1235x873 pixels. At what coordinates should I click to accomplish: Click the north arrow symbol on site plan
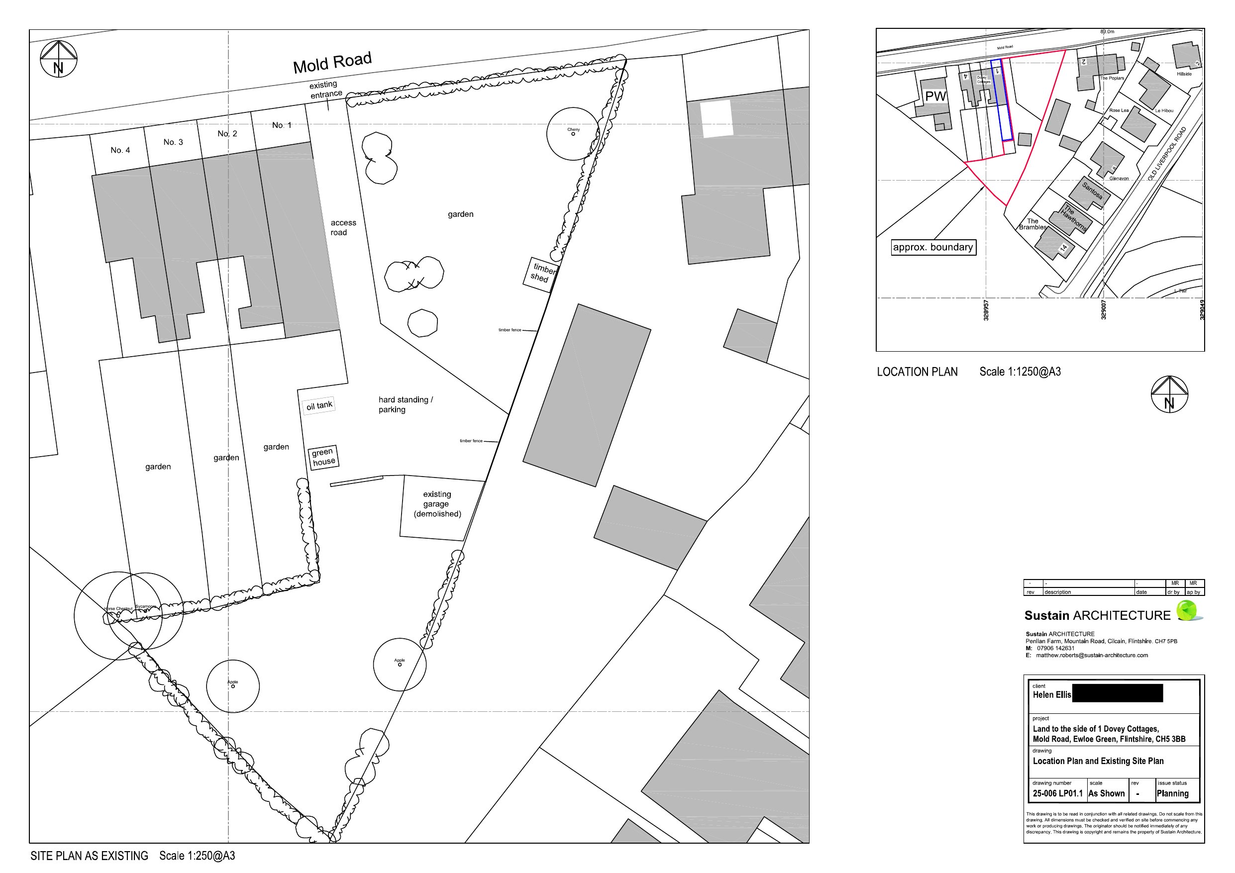[x=59, y=59]
